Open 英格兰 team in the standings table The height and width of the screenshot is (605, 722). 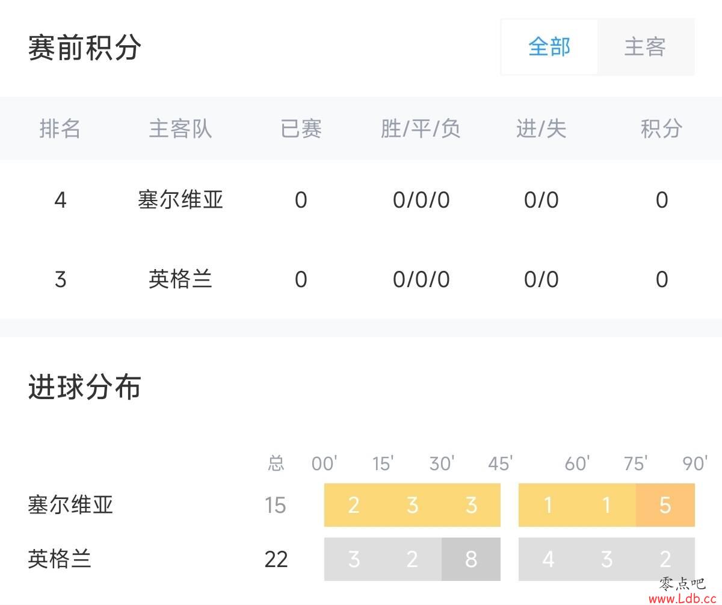(x=180, y=279)
